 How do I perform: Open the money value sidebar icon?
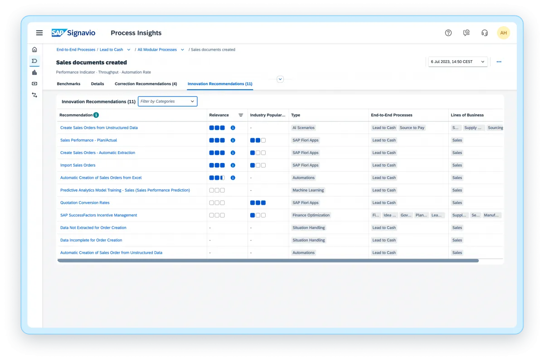pyautogui.click(x=34, y=84)
